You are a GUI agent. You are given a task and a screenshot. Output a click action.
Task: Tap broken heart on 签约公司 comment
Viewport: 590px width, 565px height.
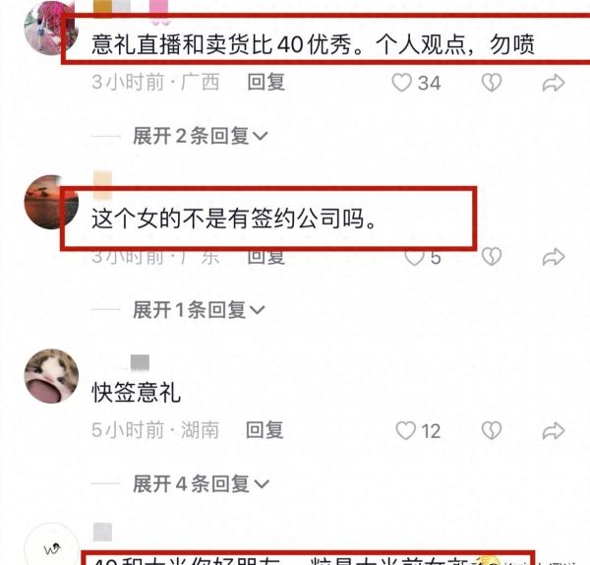492,257
